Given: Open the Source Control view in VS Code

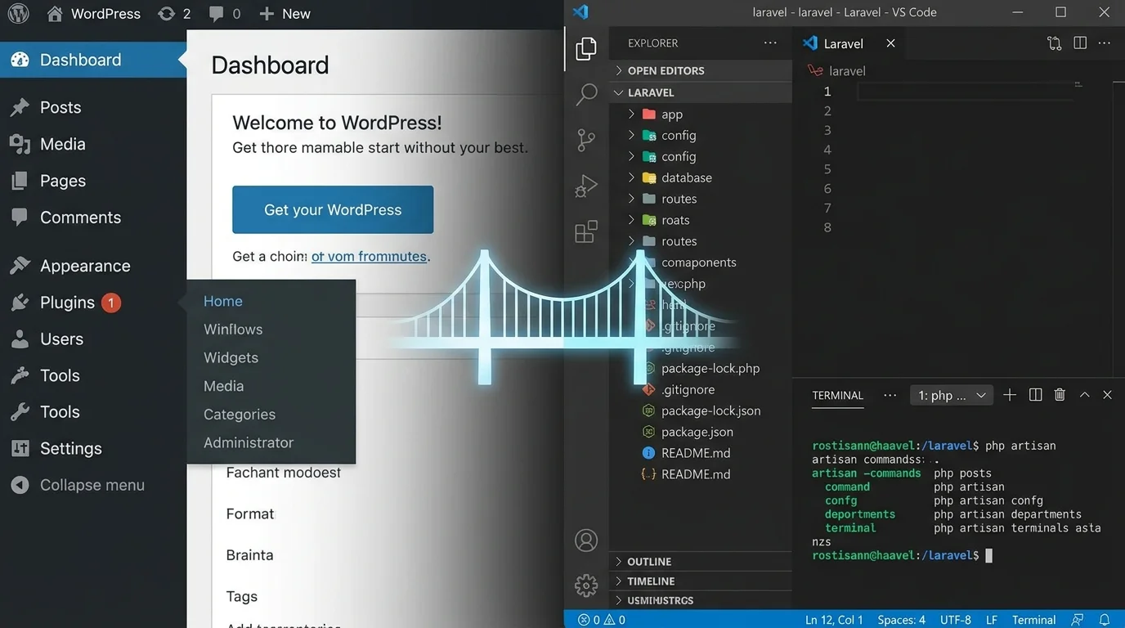Looking at the screenshot, I should [586, 140].
